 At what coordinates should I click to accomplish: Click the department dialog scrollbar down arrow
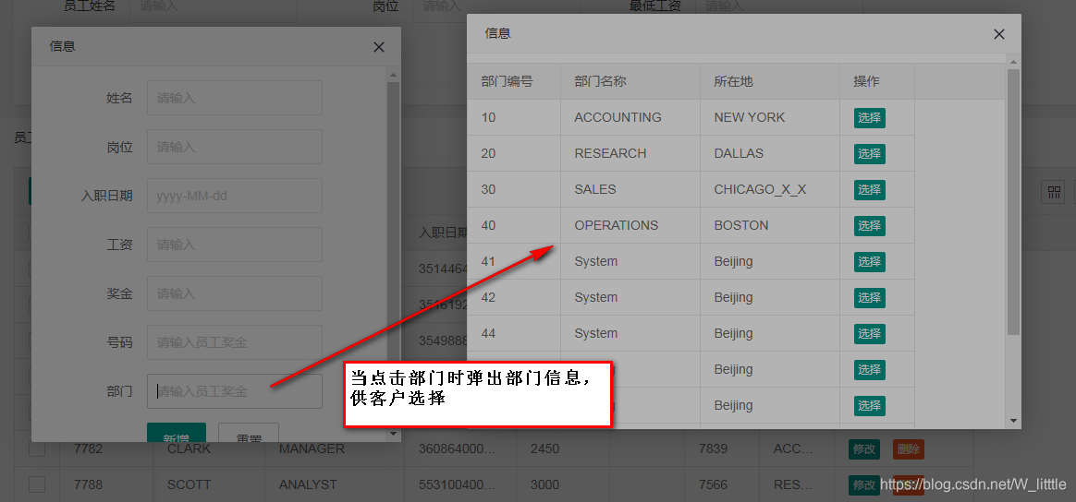tap(1013, 421)
